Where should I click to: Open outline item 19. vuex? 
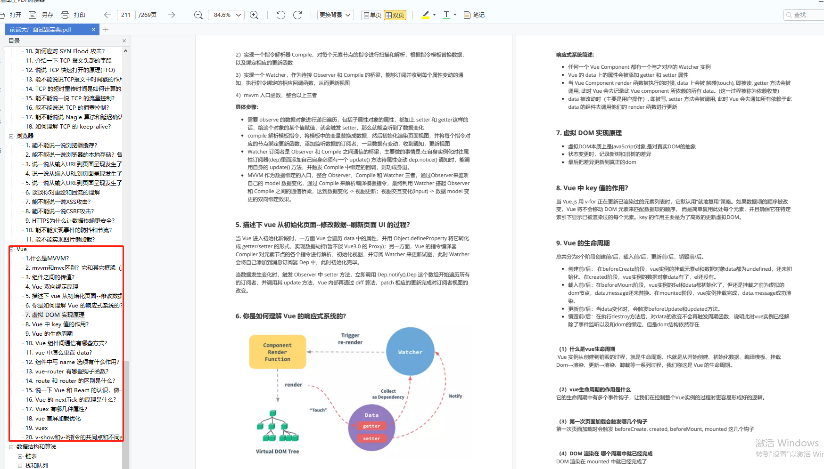click(x=37, y=428)
